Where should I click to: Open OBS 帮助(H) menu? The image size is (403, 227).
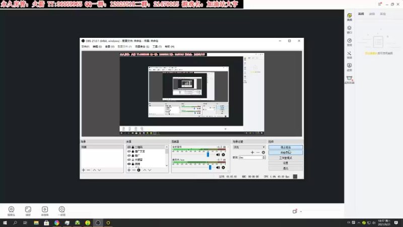coord(170,46)
